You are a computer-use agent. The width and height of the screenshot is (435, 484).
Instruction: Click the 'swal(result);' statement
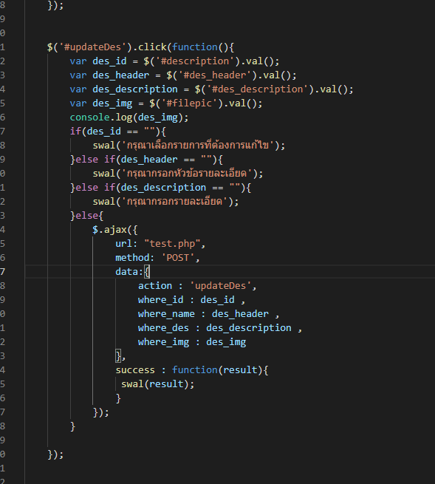click(x=157, y=384)
